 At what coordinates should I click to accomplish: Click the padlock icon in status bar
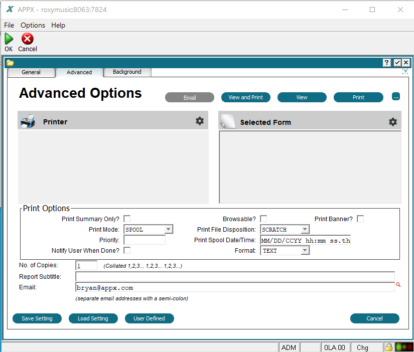coord(388,347)
